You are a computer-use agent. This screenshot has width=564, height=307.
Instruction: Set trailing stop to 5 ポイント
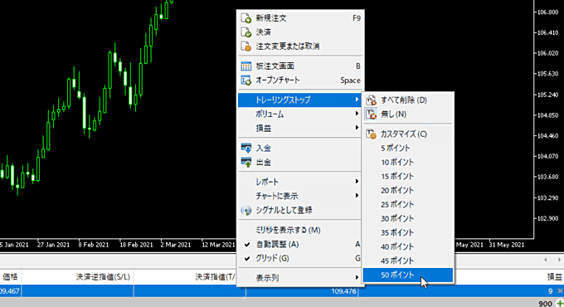pyautogui.click(x=408, y=148)
